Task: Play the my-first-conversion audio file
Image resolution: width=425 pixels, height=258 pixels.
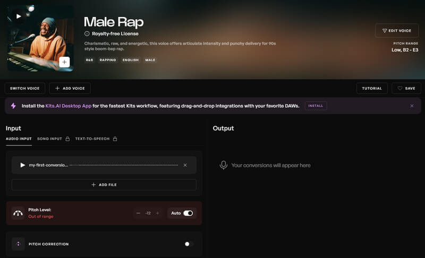Action: coord(22,165)
